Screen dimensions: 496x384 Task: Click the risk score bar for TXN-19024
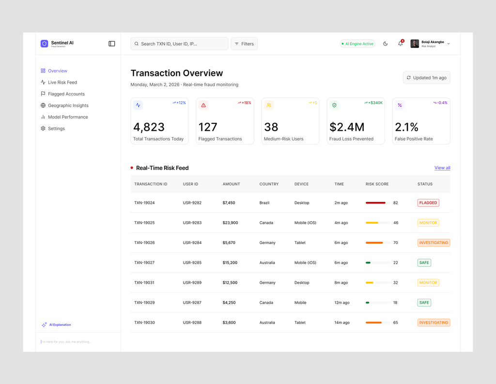click(x=378, y=203)
